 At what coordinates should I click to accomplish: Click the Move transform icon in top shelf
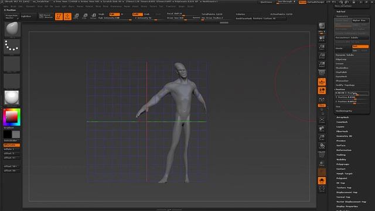pyautogui.click(x=76, y=16)
